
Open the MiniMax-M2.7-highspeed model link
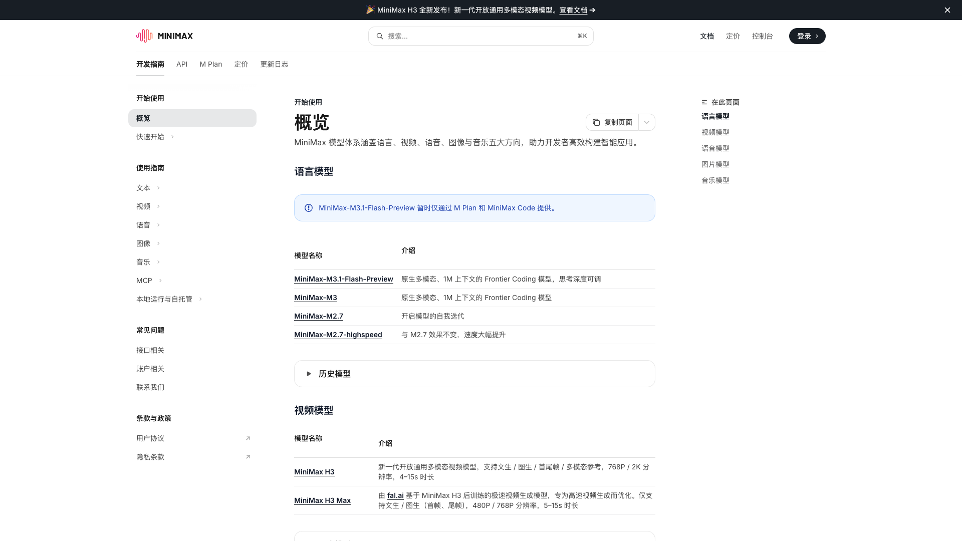pos(338,335)
